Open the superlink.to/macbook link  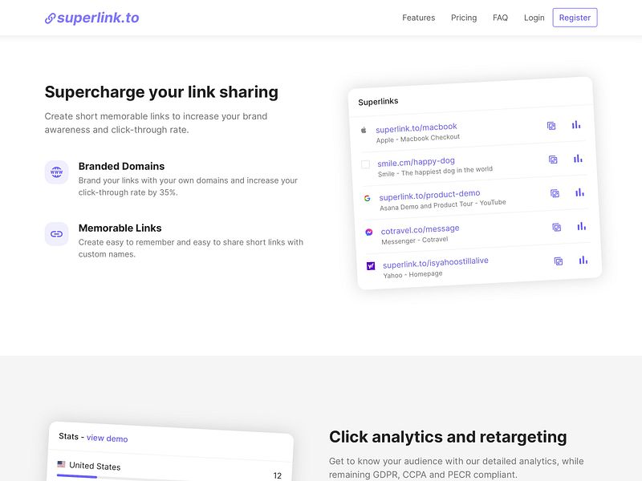tap(416, 127)
